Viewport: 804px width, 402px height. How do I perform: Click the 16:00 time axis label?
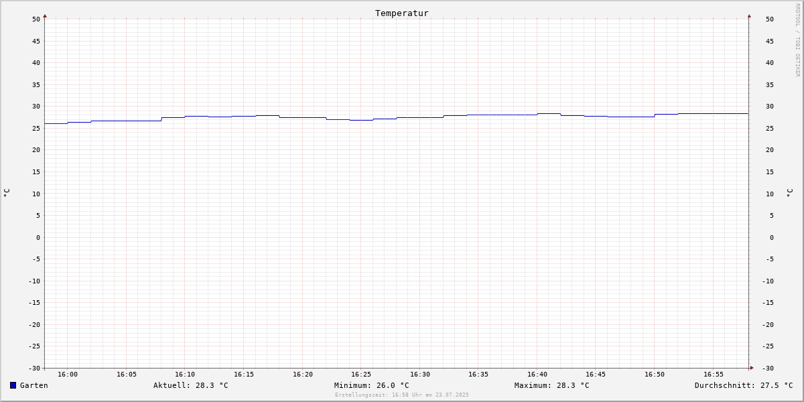click(68, 375)
